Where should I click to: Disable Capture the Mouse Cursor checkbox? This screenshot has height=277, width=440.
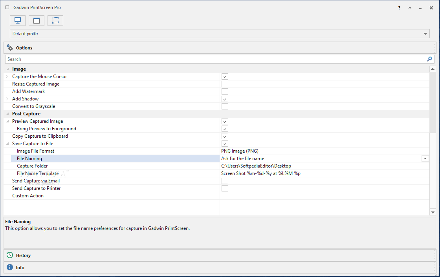[225, 77]
